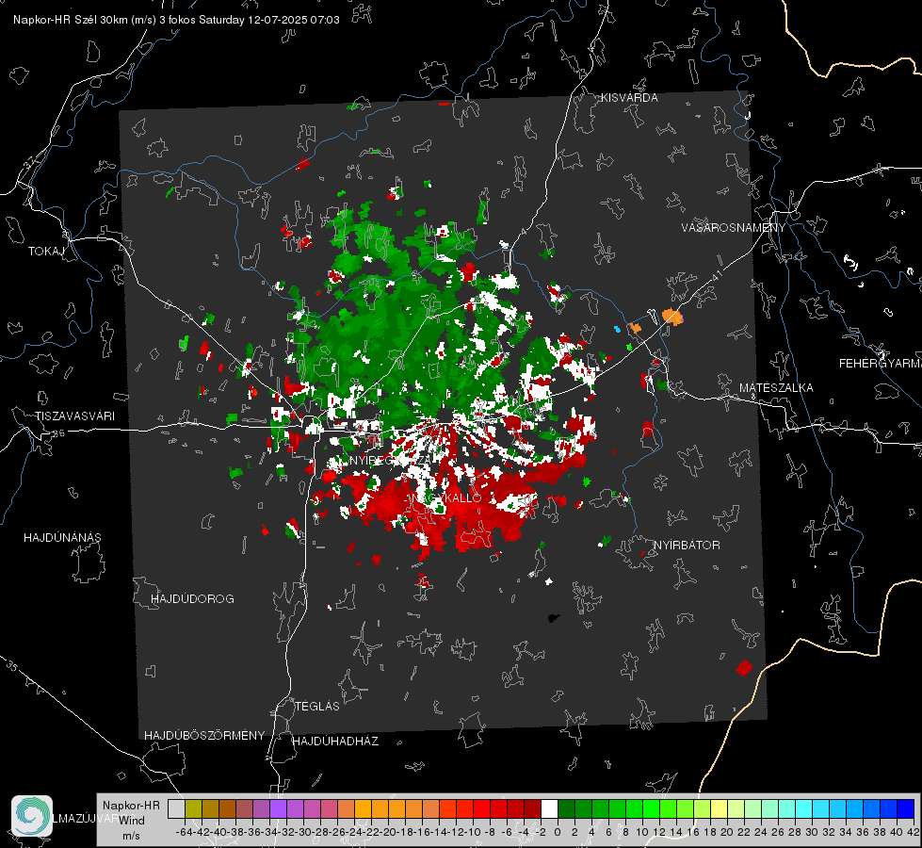922x848 pixels.
Task: Click the NYÍREGYHÁZA label near radar center
Action: click(x=392, y=461)
